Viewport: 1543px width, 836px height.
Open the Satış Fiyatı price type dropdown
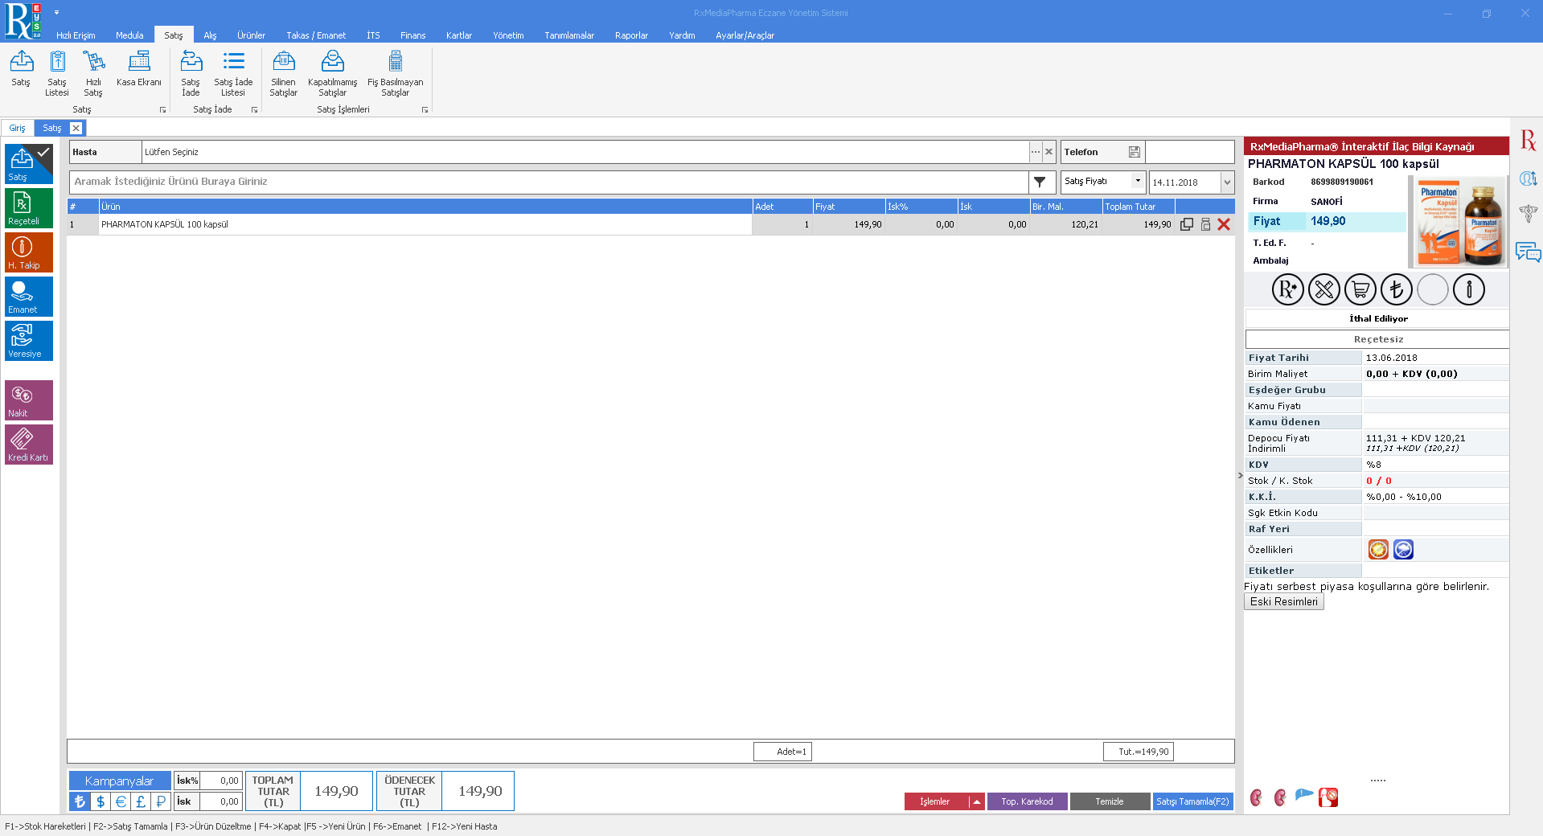coord(1137,182)
